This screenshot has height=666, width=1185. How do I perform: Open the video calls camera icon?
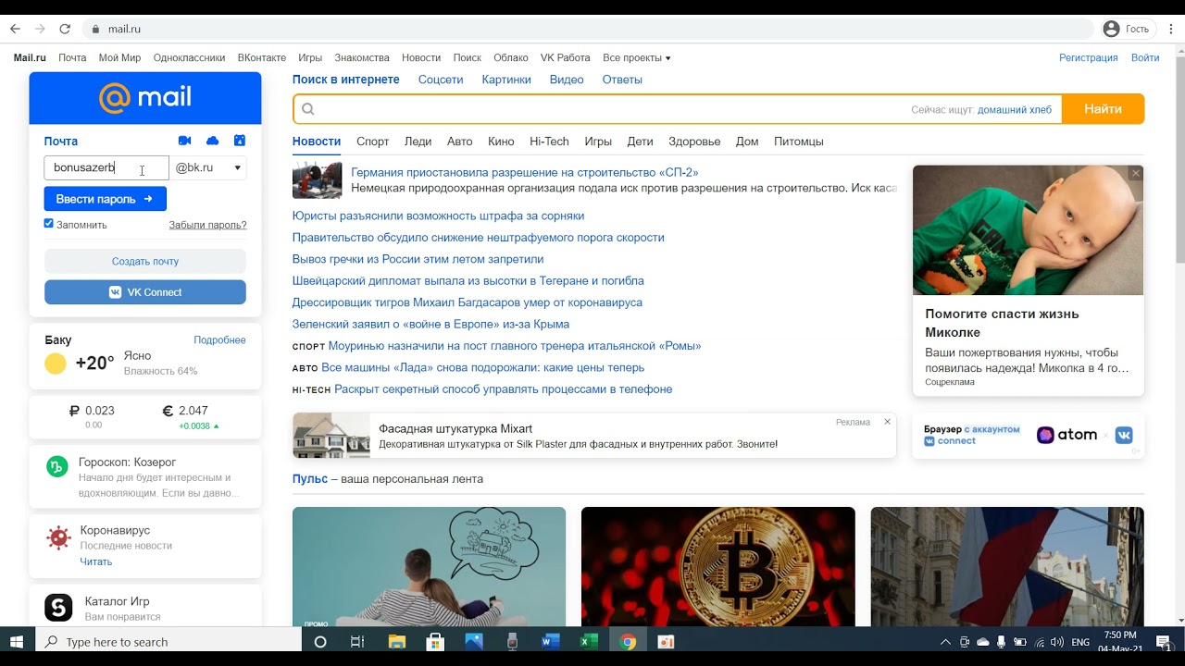[184, 141]
